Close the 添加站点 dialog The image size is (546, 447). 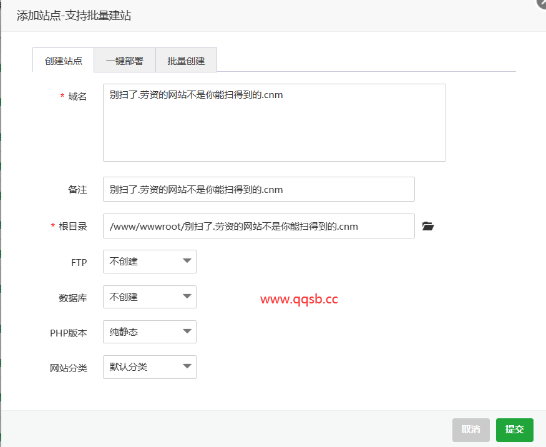(x=542, y=3)
